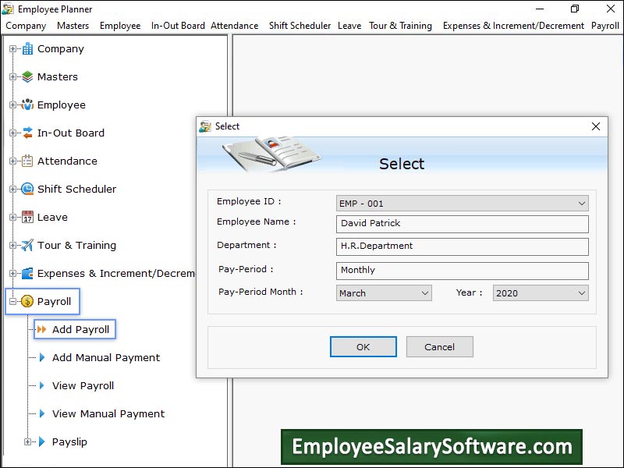Viewport: 624px width, 468px height.
Task: Open the Attendance menu in menu bar
Action: tap(234, 26)
